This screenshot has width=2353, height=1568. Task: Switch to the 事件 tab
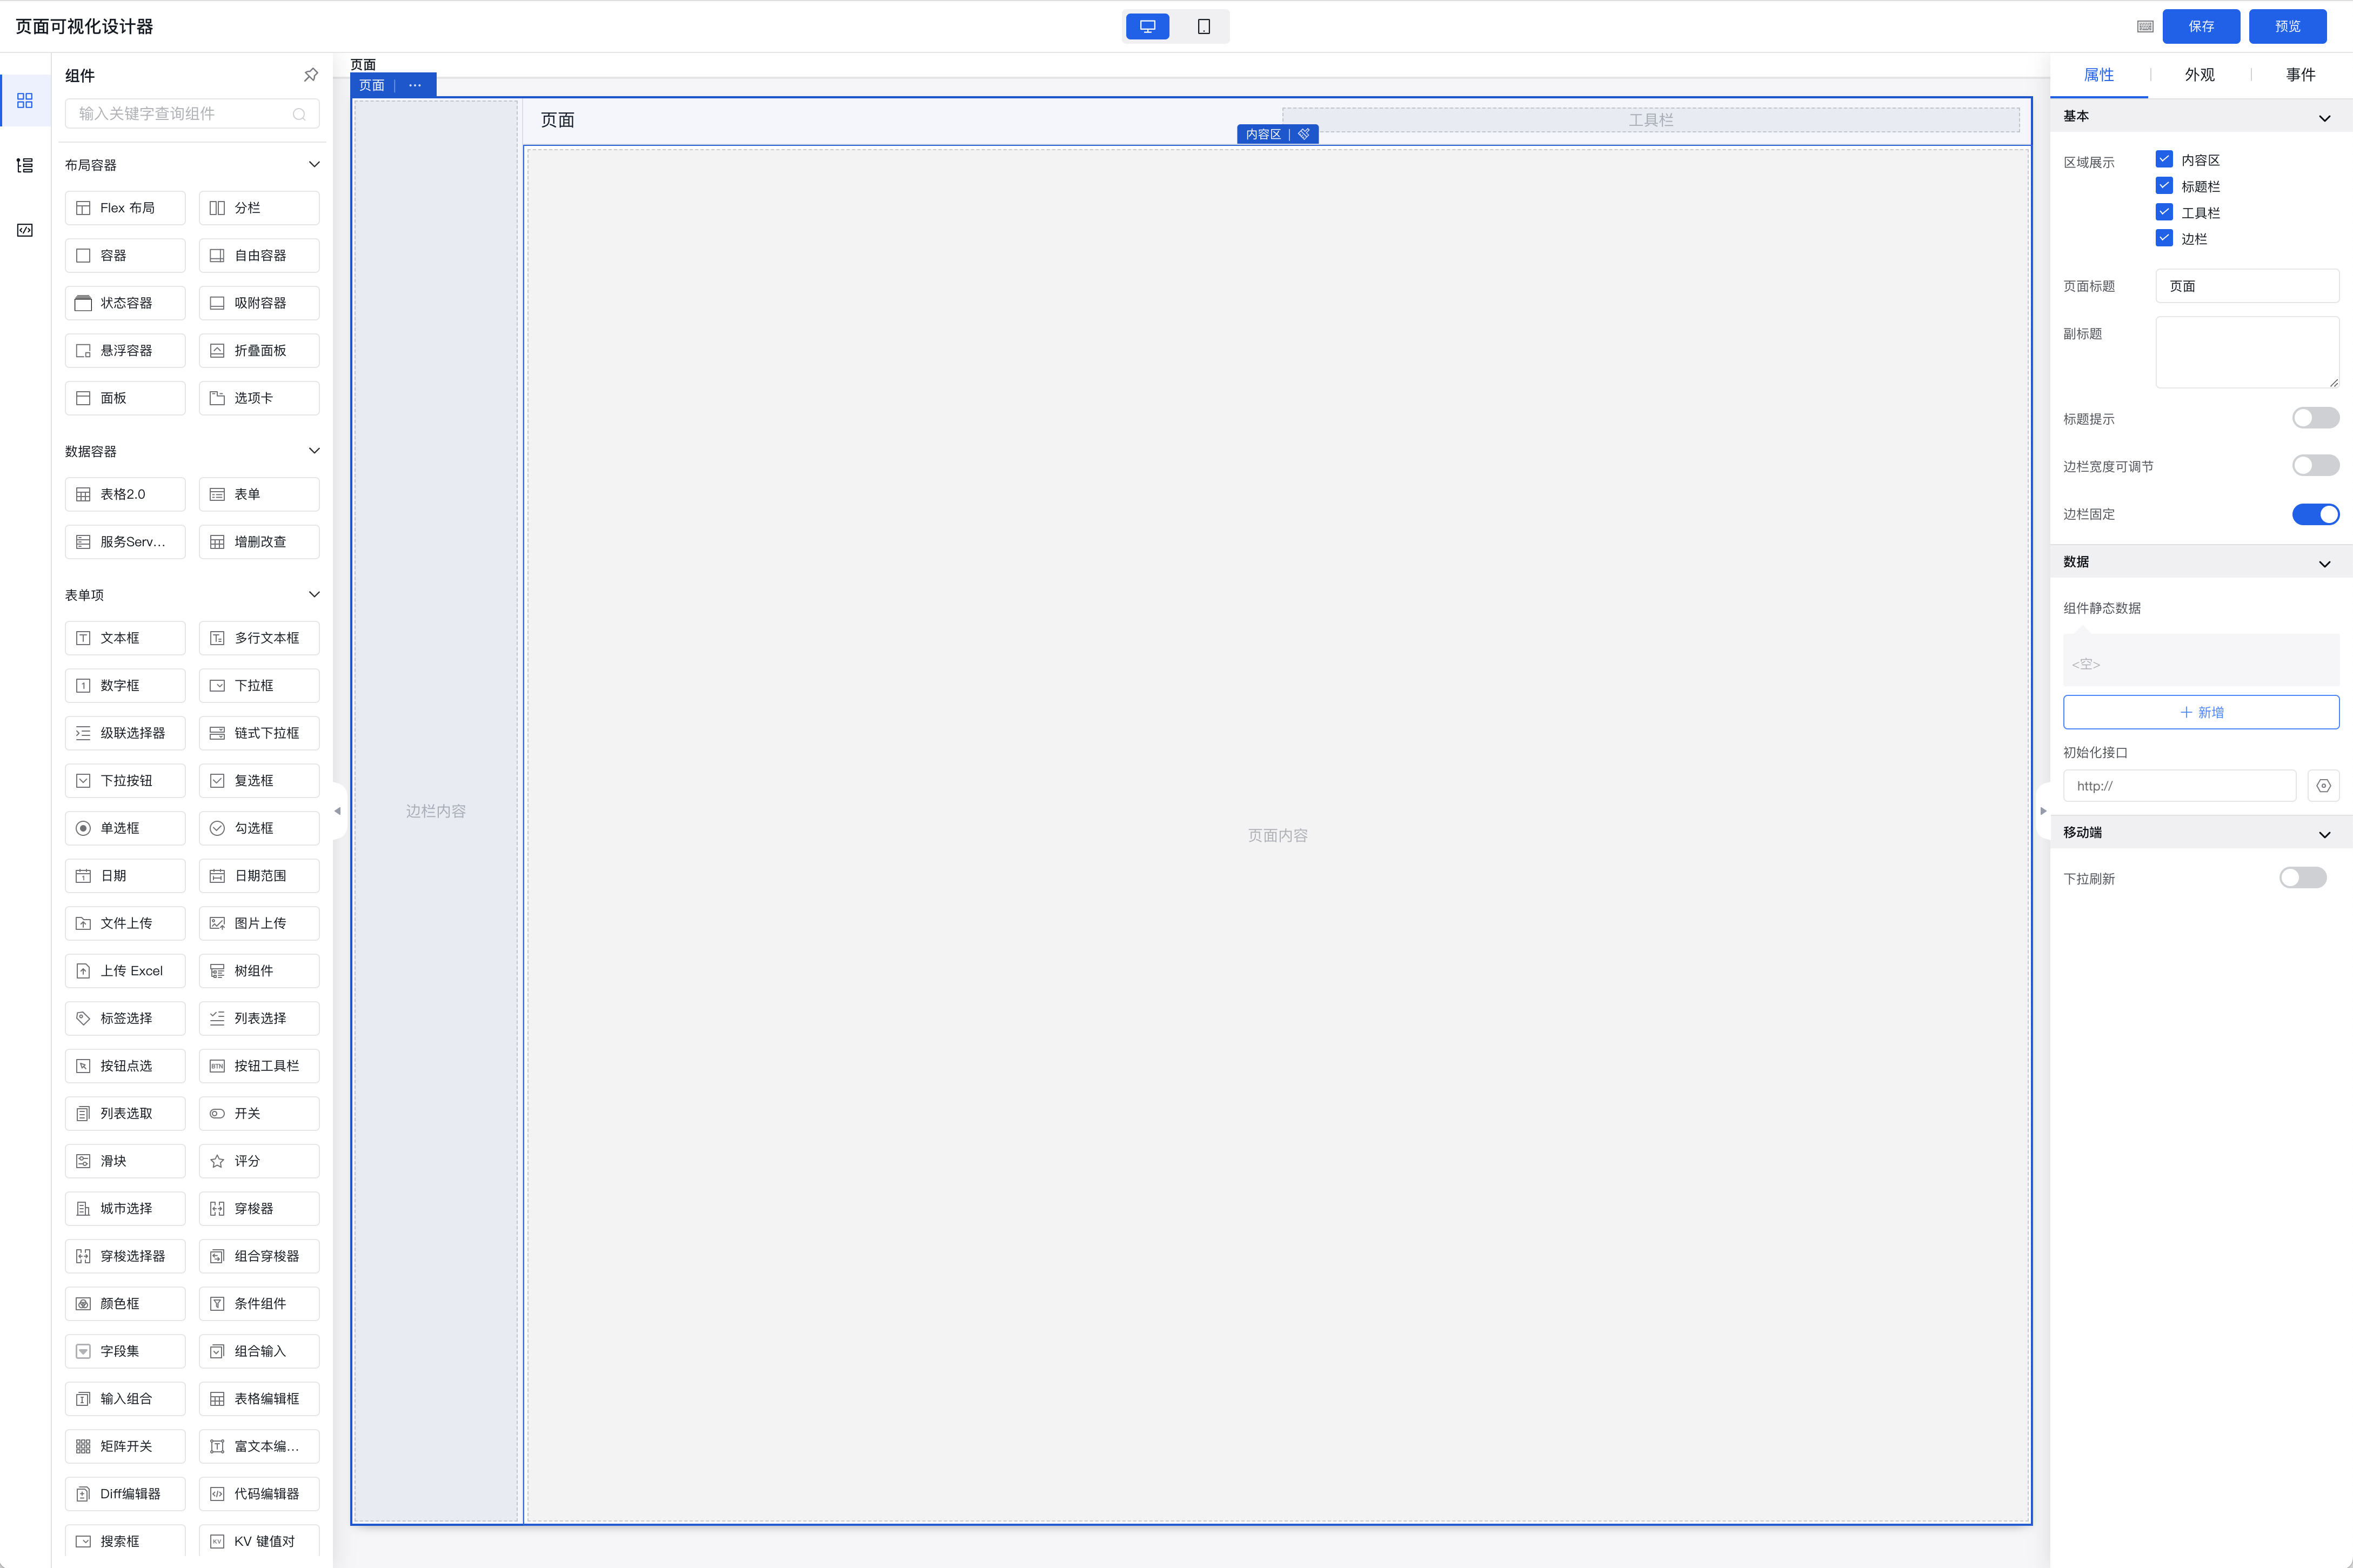tap(2300, 75)
